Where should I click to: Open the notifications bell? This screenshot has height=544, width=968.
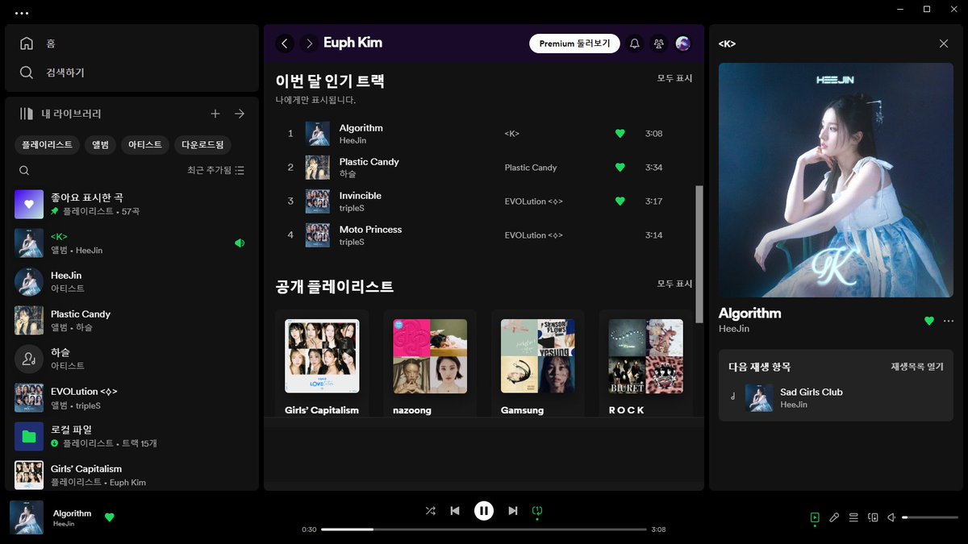click(635, 44)
